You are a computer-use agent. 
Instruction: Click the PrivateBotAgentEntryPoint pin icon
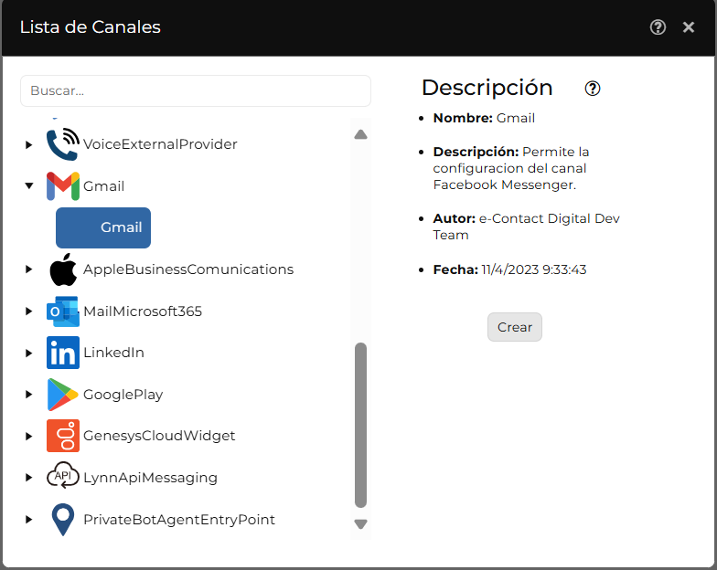[63, 519]
